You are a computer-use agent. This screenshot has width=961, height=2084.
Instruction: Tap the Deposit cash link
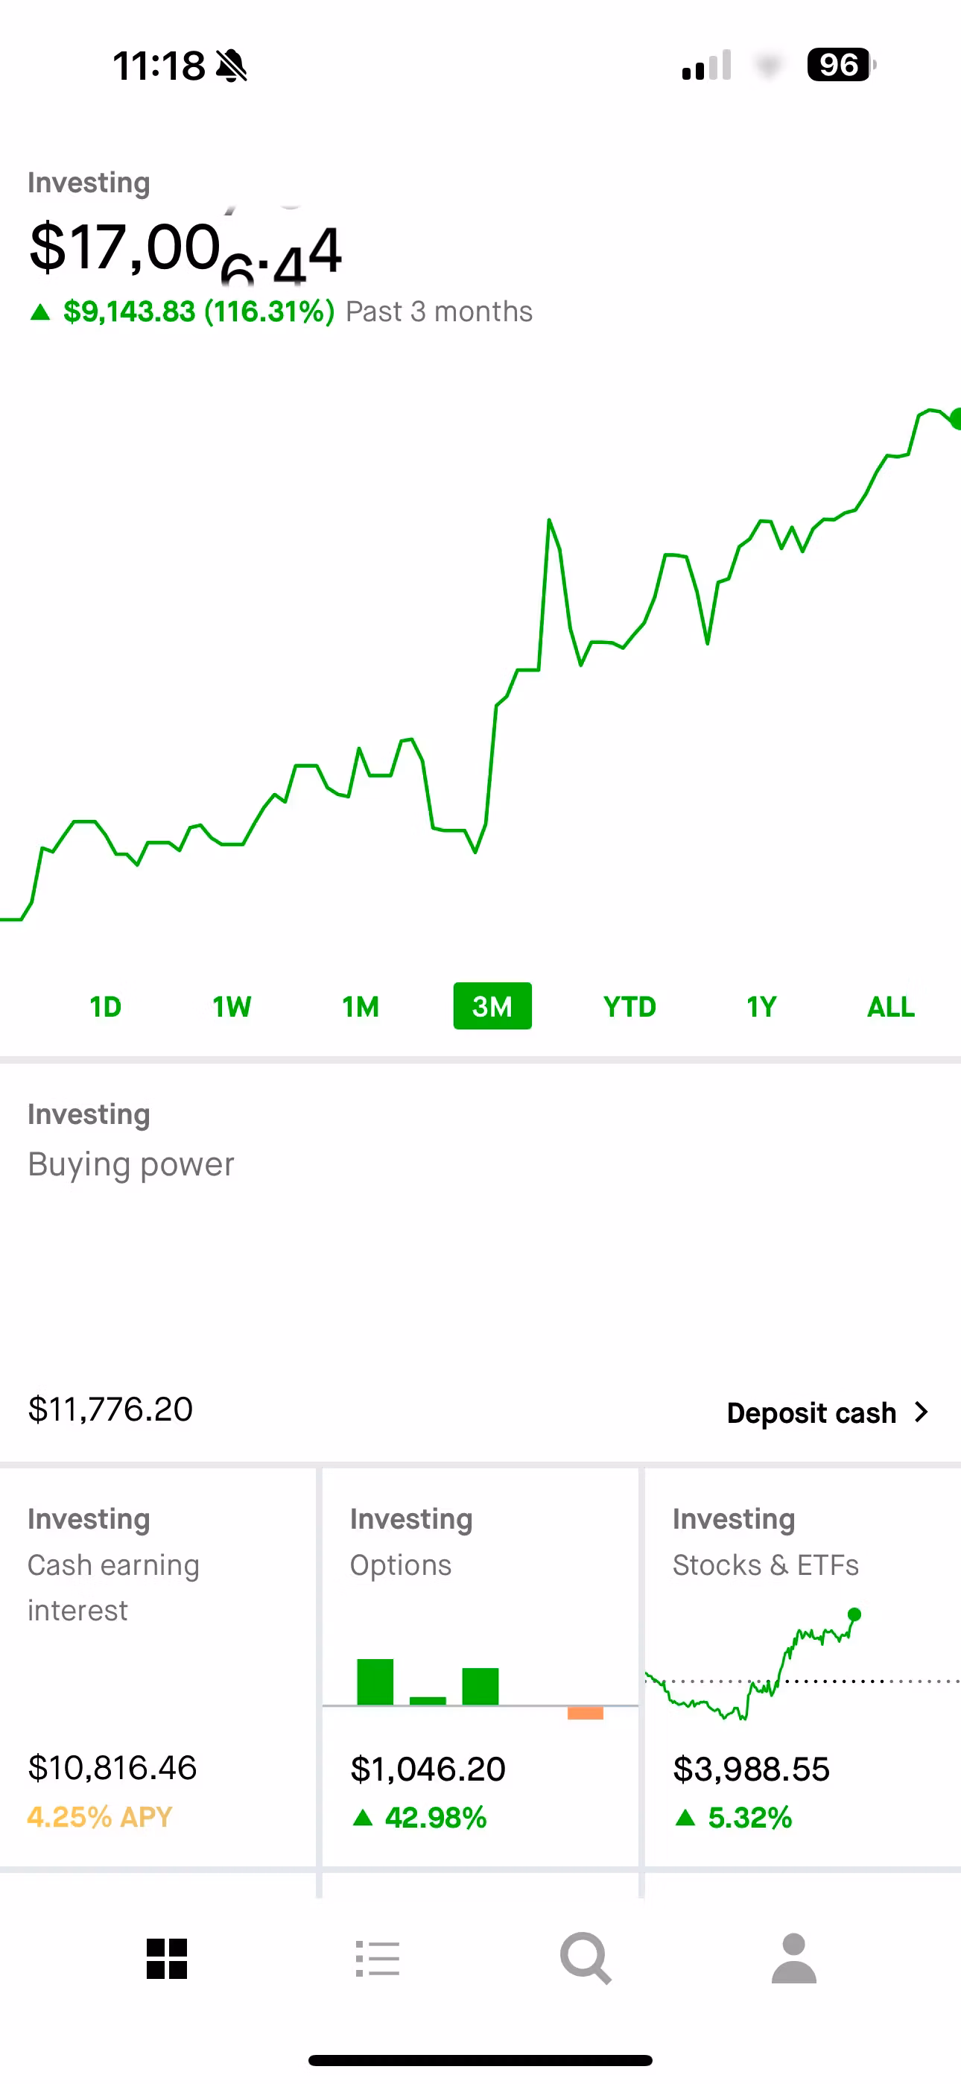811,1412
